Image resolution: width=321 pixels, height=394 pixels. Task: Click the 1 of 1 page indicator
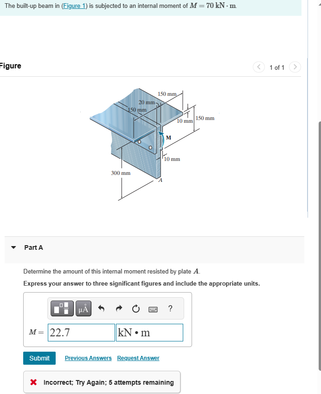(x=277, y=67)
